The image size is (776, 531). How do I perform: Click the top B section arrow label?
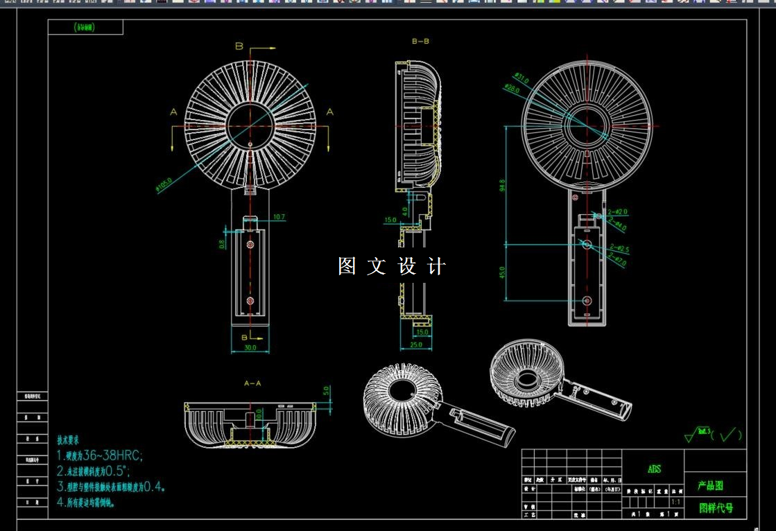239,46
